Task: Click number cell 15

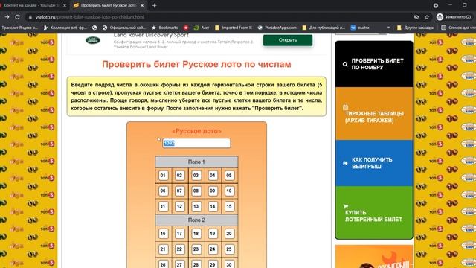Action: [229, 207]
